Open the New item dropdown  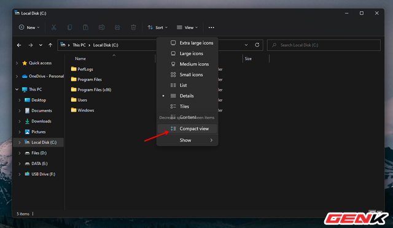(29, 28)
